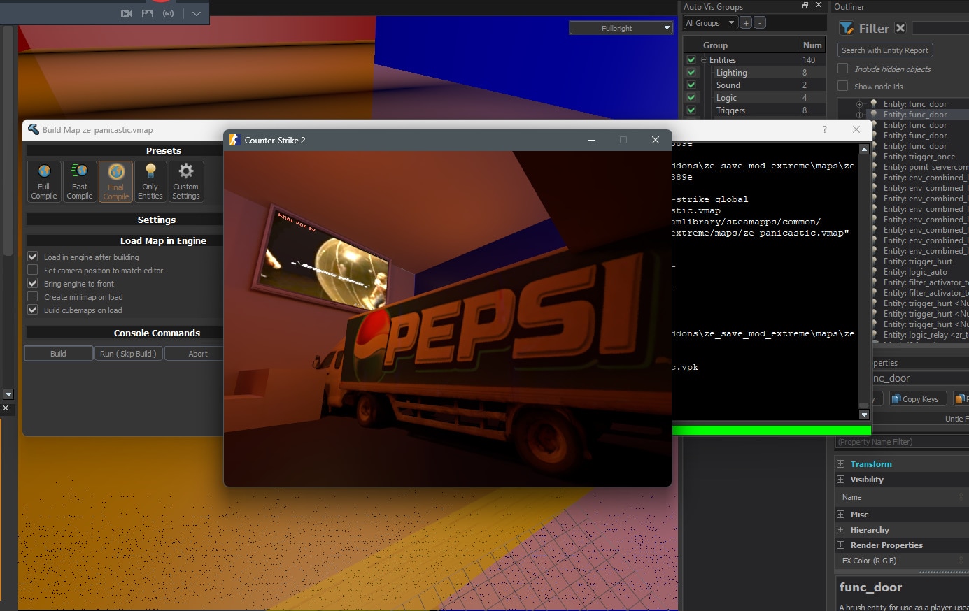Open the Fullbright render mode dropdown

coord(621,28)
